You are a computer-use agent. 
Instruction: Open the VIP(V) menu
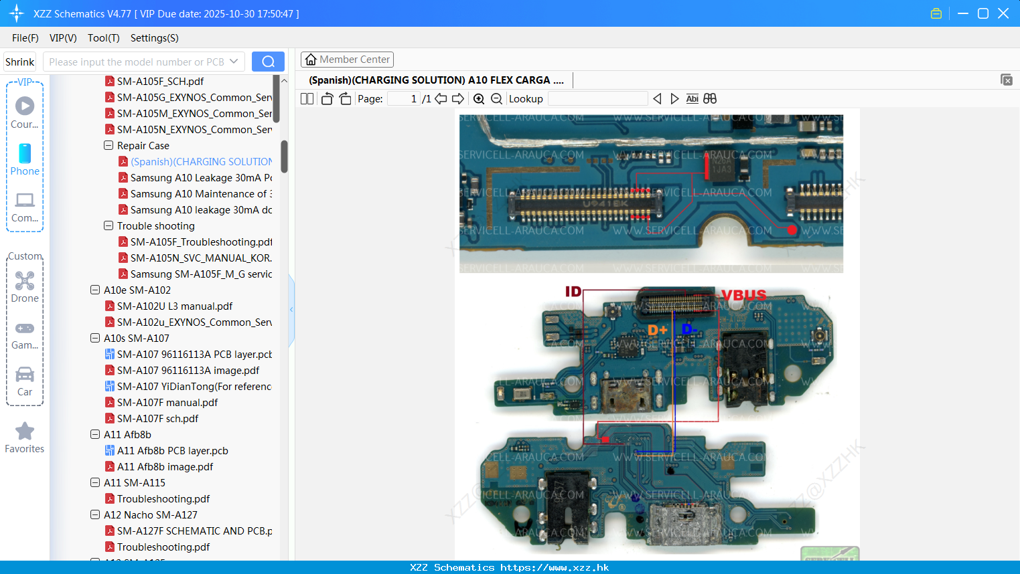point(63,38)
